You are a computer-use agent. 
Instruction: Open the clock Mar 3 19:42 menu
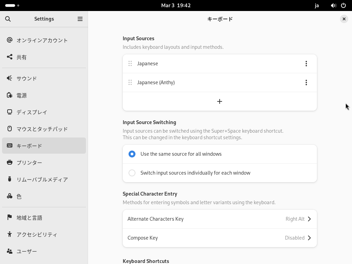[176, 5]
